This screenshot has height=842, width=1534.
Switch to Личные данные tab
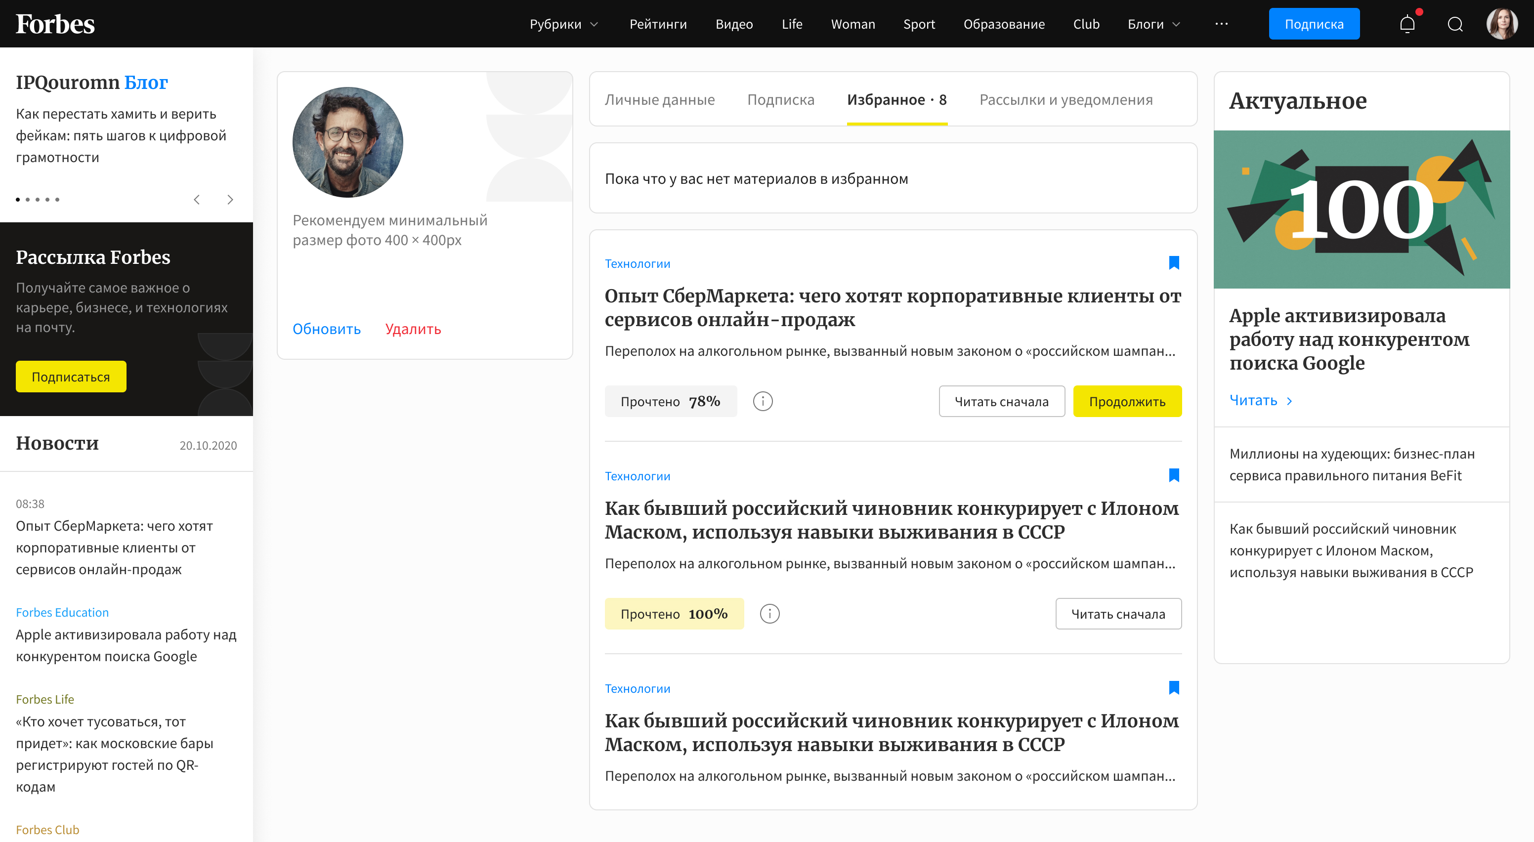coord(659,99)
